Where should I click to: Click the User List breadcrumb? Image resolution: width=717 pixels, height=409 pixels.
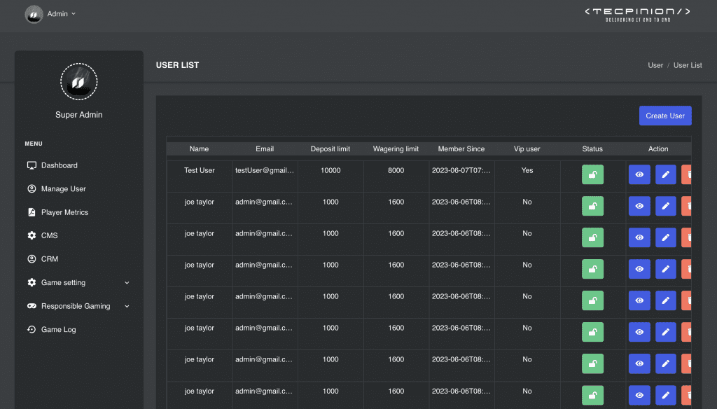[688, 65]
